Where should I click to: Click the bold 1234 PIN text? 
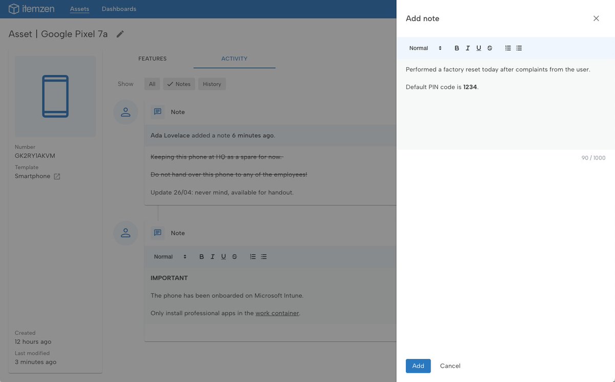point(470,87)
